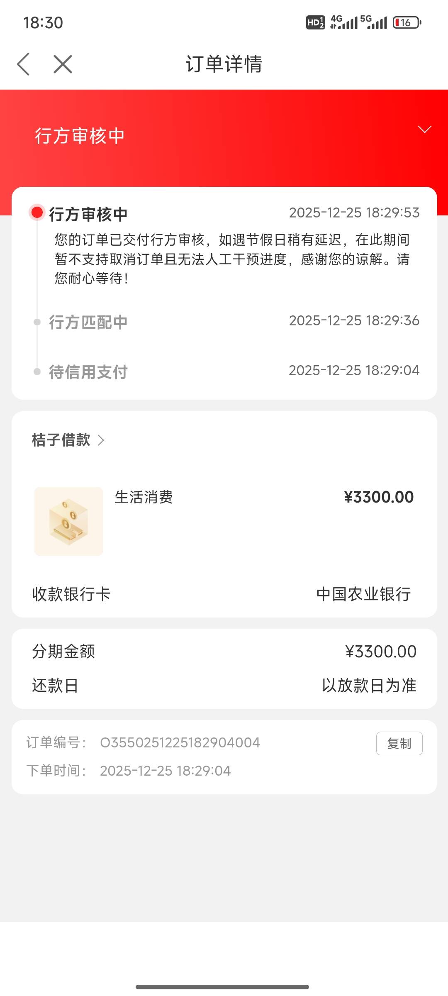Expand the red status banner chevron
448x996 pixels.
point(424,129)
